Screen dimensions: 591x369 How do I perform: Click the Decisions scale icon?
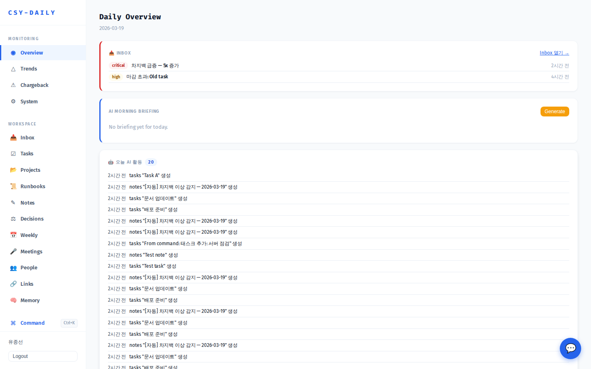tap(13, 219)
